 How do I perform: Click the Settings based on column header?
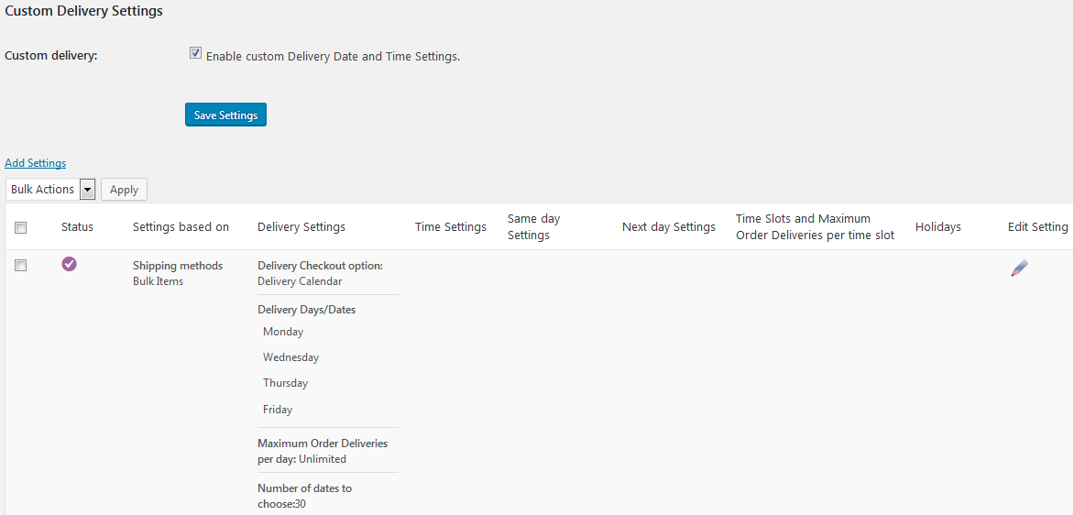(181, 226)
